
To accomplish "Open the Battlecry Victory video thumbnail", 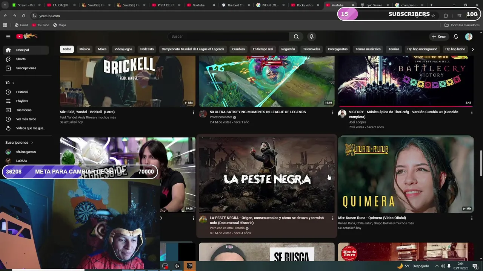I will (x=406, y=81).
